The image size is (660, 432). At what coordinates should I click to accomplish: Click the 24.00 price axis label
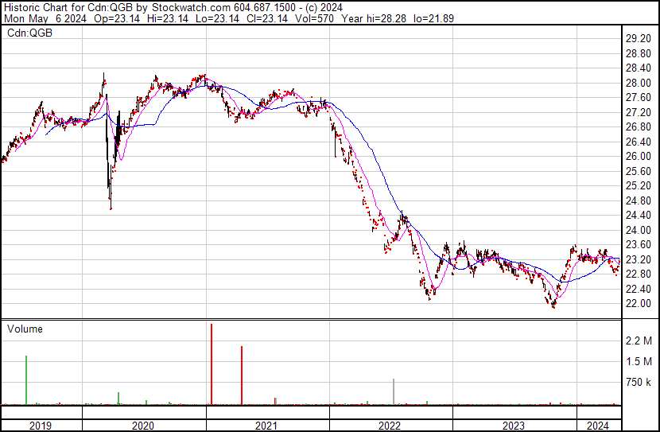click(x=638, y=230)
